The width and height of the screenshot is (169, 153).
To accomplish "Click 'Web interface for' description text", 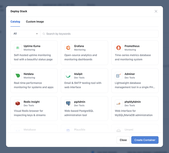I will coord(125,111).
